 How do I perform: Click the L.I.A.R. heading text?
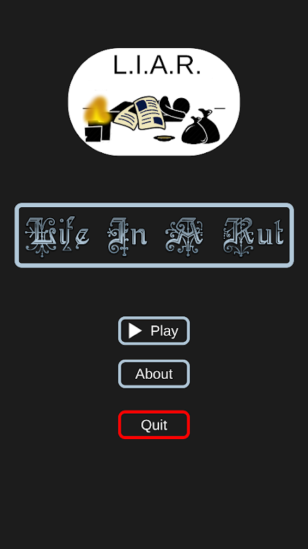[157, 65]
